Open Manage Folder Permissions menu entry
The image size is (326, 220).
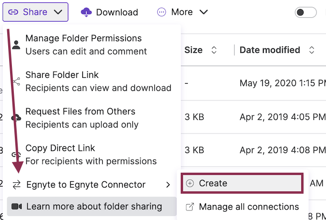tap(92, 44)
